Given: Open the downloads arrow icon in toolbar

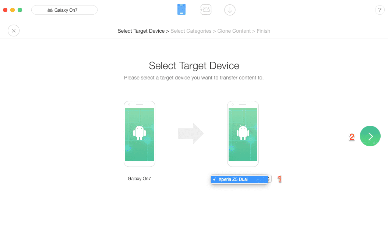Looking at the screenshot, I should click(230, 10).
